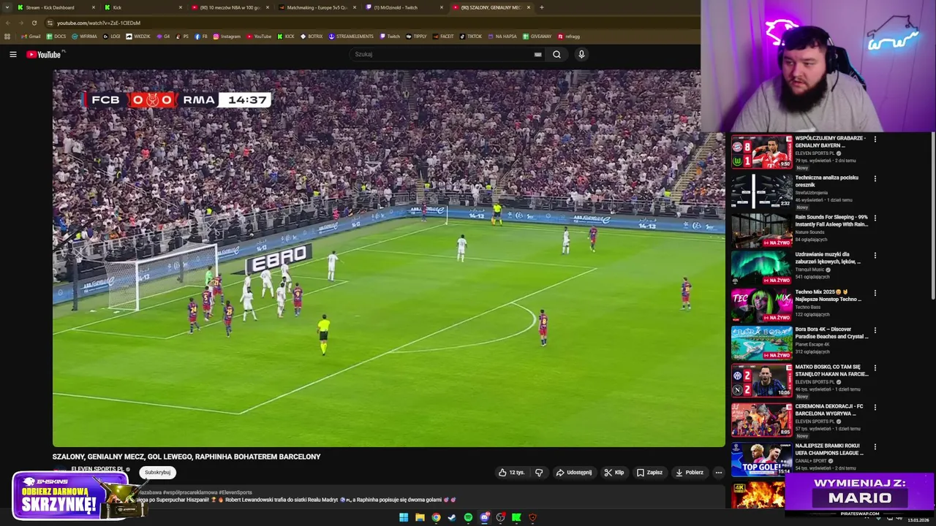Switch to the Stream - Kick Dashboard tab
Screen dimensions: 936x526
(56, 7)
